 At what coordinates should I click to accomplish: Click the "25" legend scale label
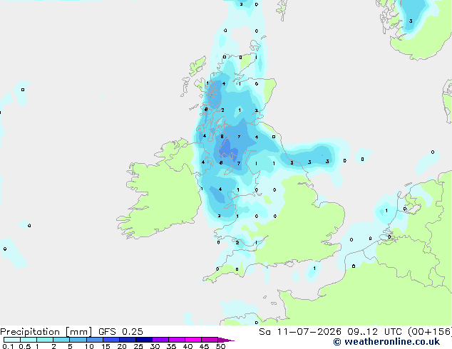(138, 346)
